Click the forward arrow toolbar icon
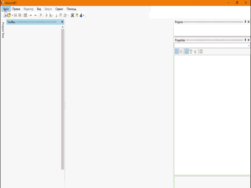Viewport: 251px width, 188px height. click(35, 15)
